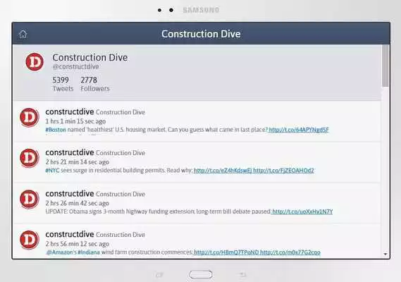Follow link t.co/FjZEOAHOd2
Screen dimensions: 401x282
[x=283, y=170]
